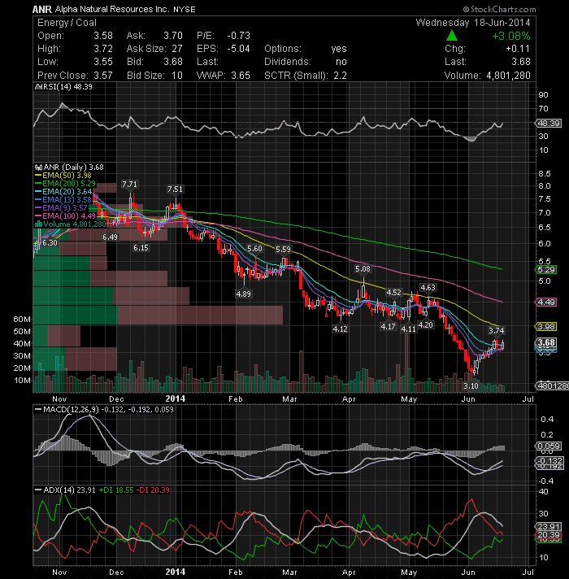Click the 3.10 price low label

coord(471,386)
